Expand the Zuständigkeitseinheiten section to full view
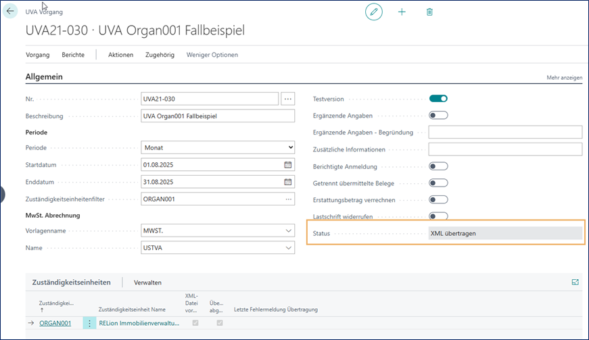Screen dimensions: 589x340 575,282
